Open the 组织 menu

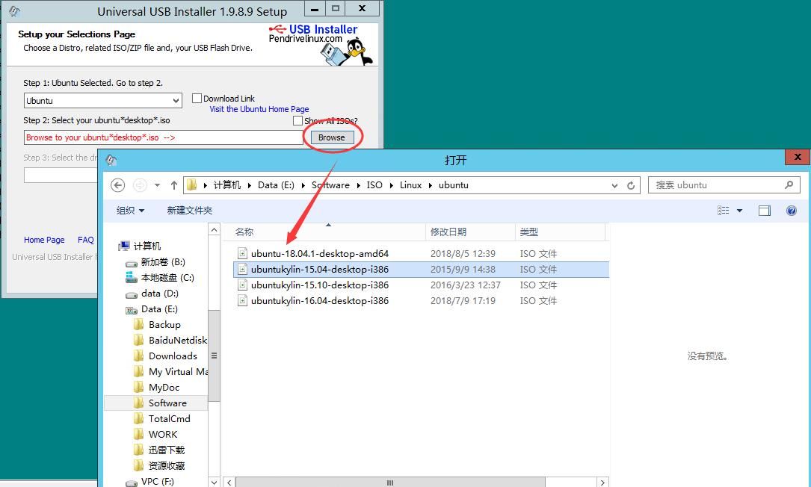(x=130, y=211)
